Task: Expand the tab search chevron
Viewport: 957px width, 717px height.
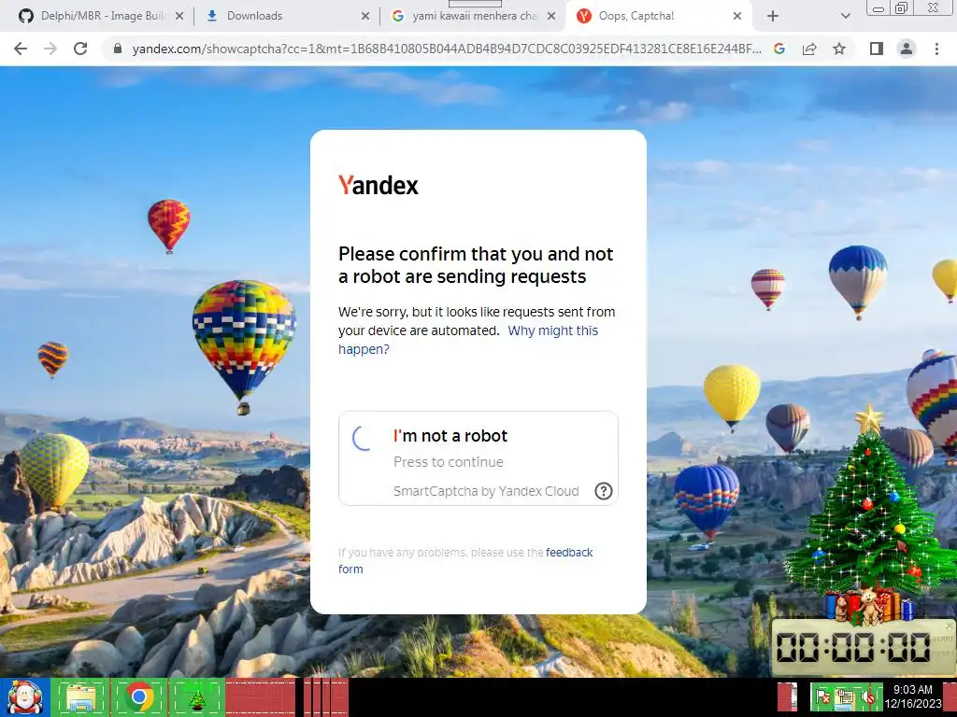Action: coord(845,16)
